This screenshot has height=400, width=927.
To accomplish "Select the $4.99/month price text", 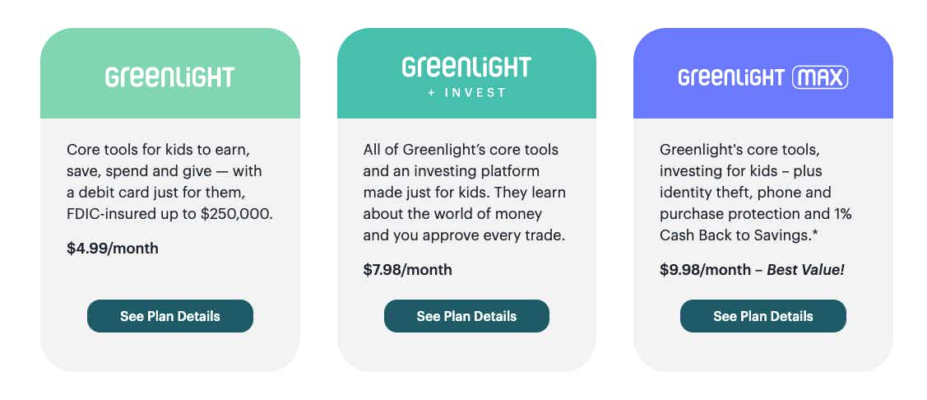I will 113,248.
